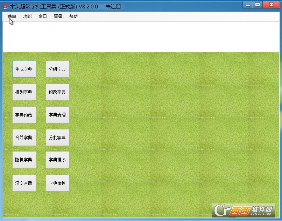Image resolution: width=282 pixels, height=221 pixels.
Task: Select the 排列字典 button
Action: coord(24,92)
